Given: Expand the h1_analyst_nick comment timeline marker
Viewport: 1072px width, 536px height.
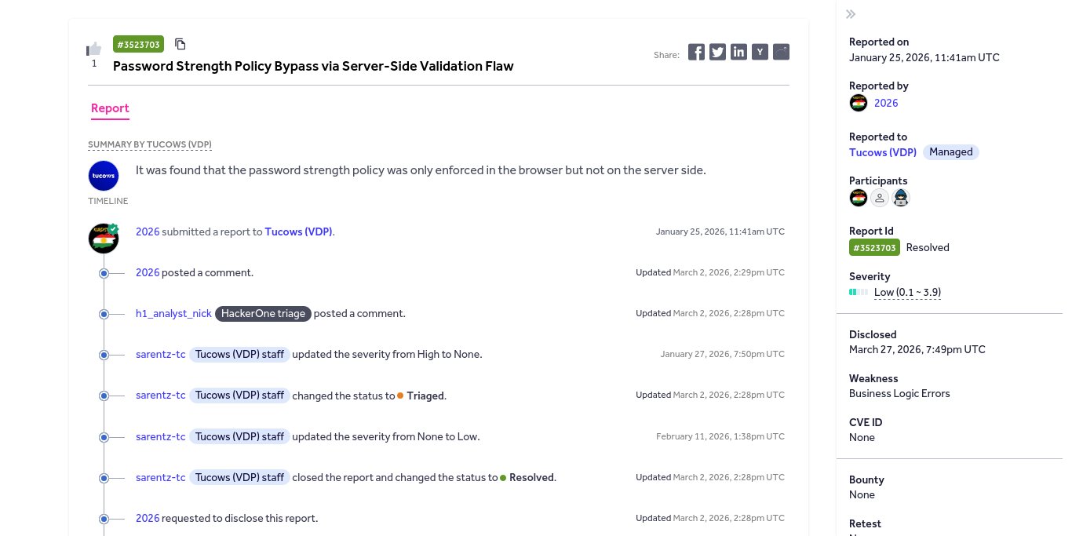Looking at the screenshot, I should [x=104, y=314].
